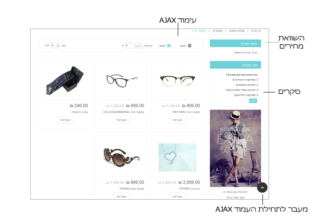Screen dimensions: 316x219
Task: Select the members-only areas poll option
Action: 257,90
